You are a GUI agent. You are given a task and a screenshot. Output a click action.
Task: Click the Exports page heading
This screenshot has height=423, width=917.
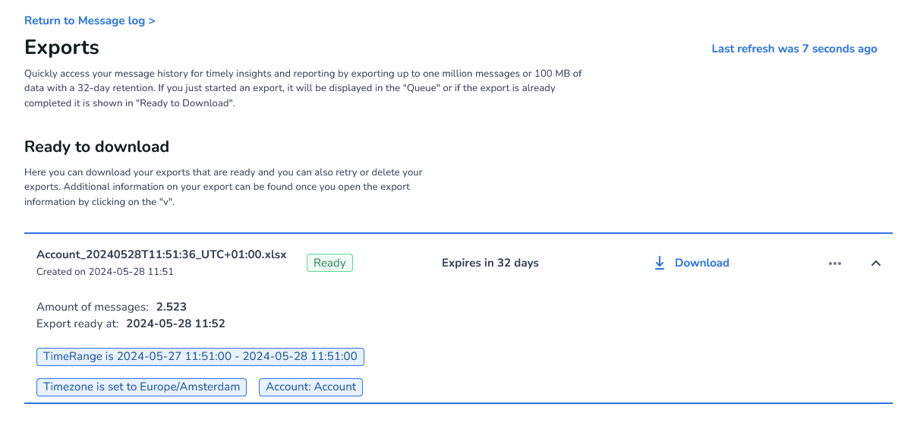click(61, 47)
